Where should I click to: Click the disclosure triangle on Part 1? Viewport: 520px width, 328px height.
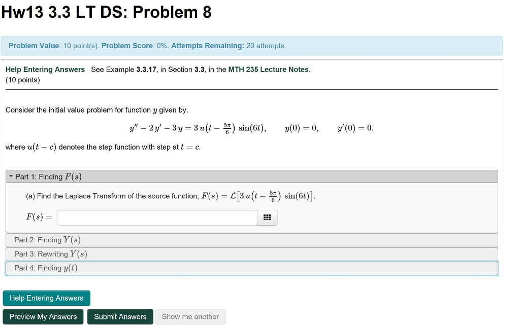click(x=11, y=176)
